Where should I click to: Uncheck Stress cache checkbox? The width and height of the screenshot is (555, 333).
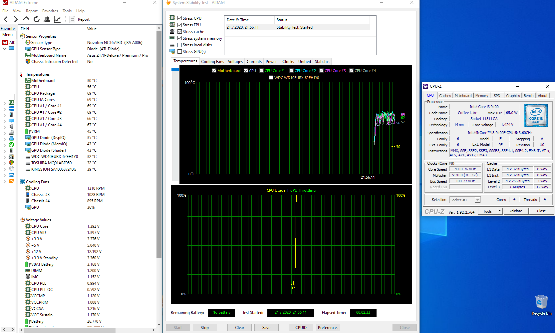[180, 32]
